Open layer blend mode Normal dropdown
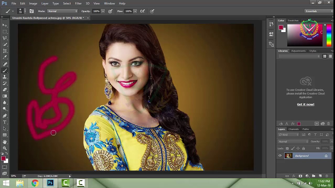The height and width of the screenshot is (188, 335). [293, 142]
